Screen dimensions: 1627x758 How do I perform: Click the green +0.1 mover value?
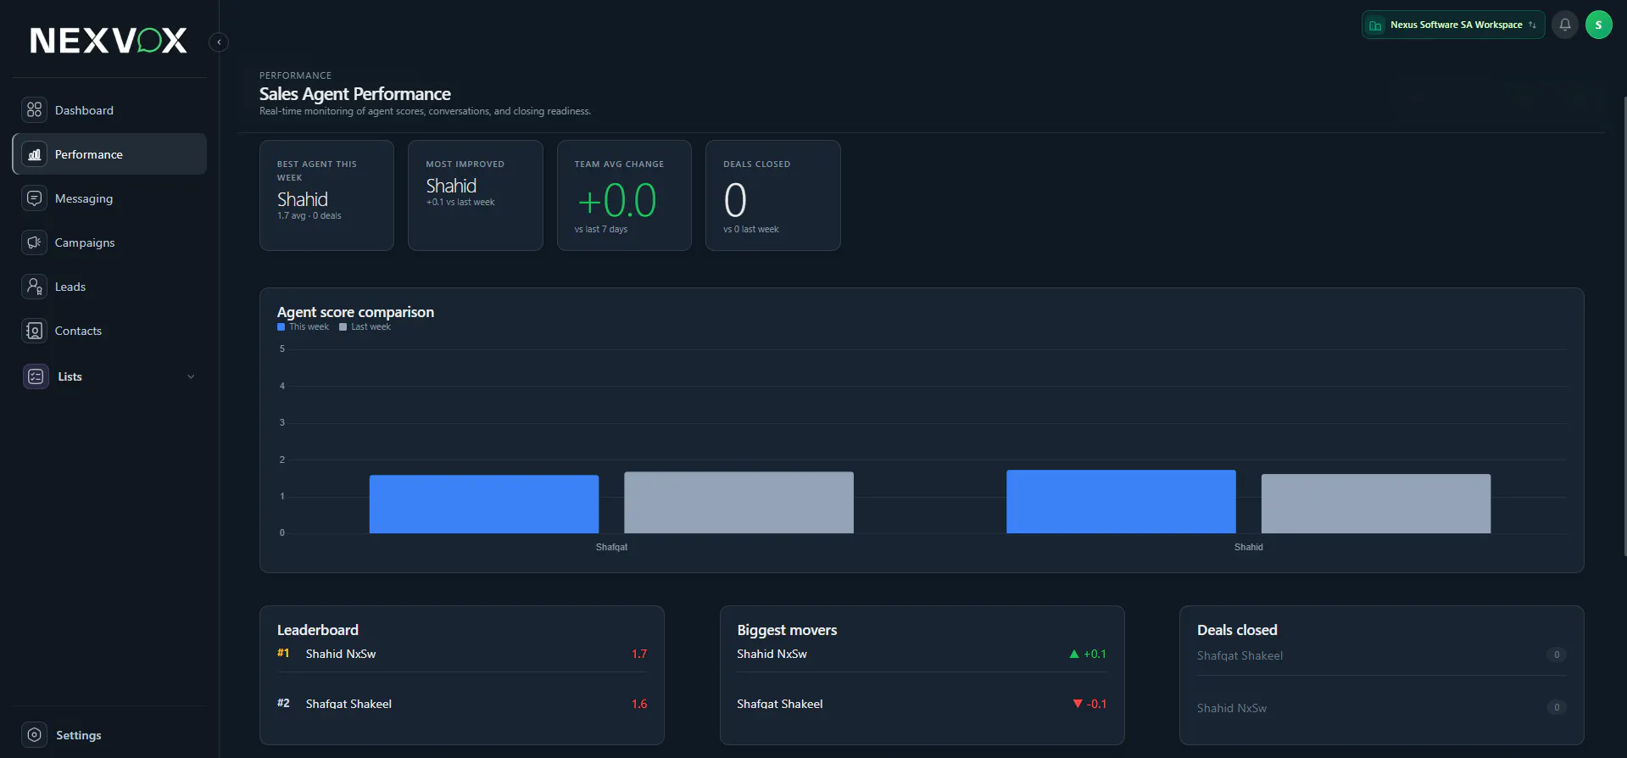pyautogui.click(x=1088, y=654)
